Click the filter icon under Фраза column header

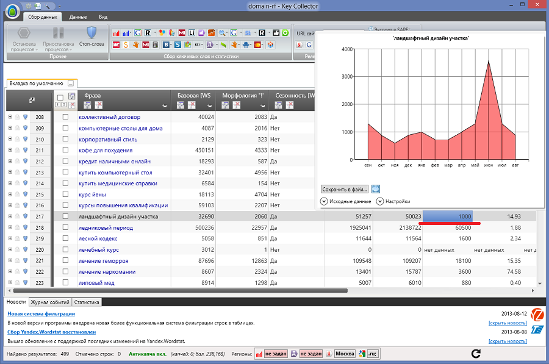coord(87,105)
